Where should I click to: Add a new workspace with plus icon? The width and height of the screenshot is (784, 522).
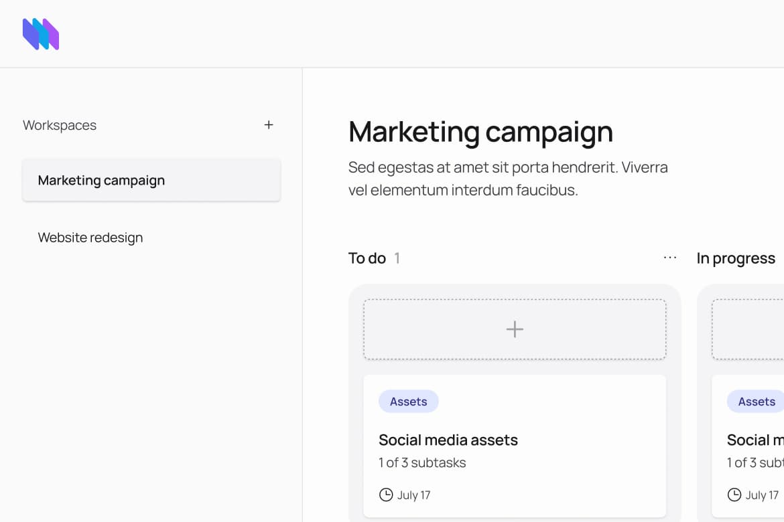[x=269, y=125]
